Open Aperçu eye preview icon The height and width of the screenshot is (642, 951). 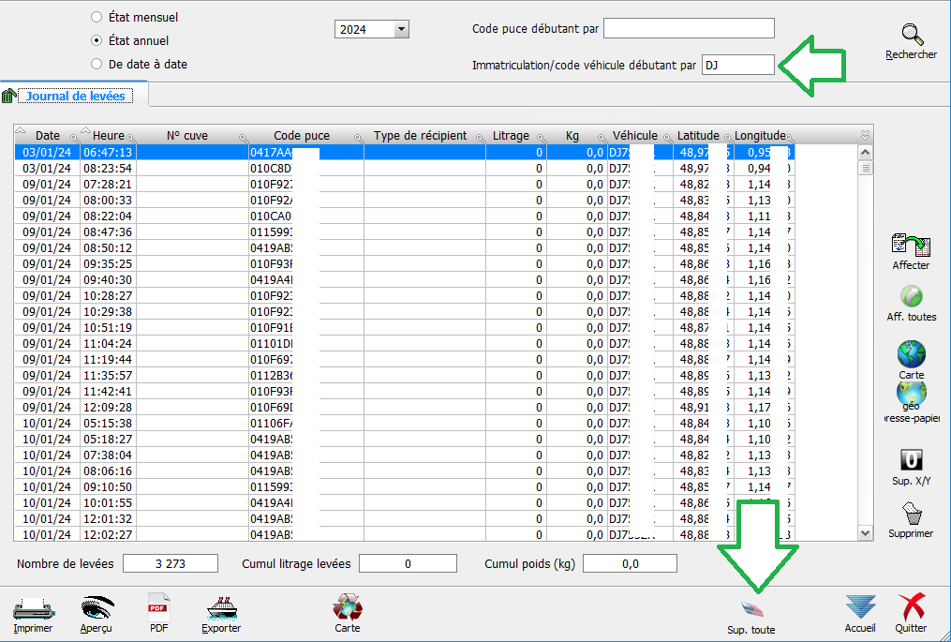click(x=97, y=608)
